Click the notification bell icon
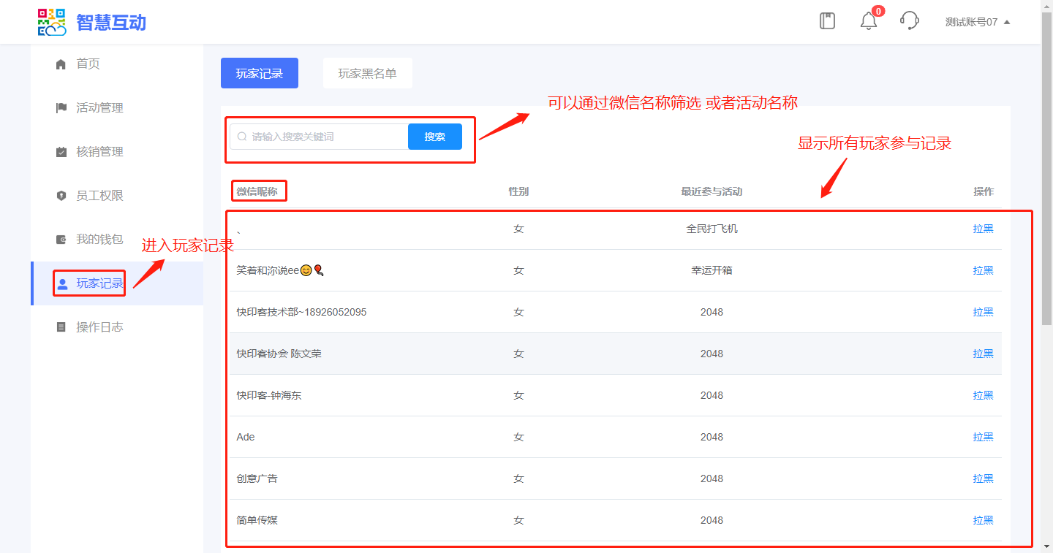The height and width of the screenshot is (553, 1053). pyautogui.click(x=868, y=21)
